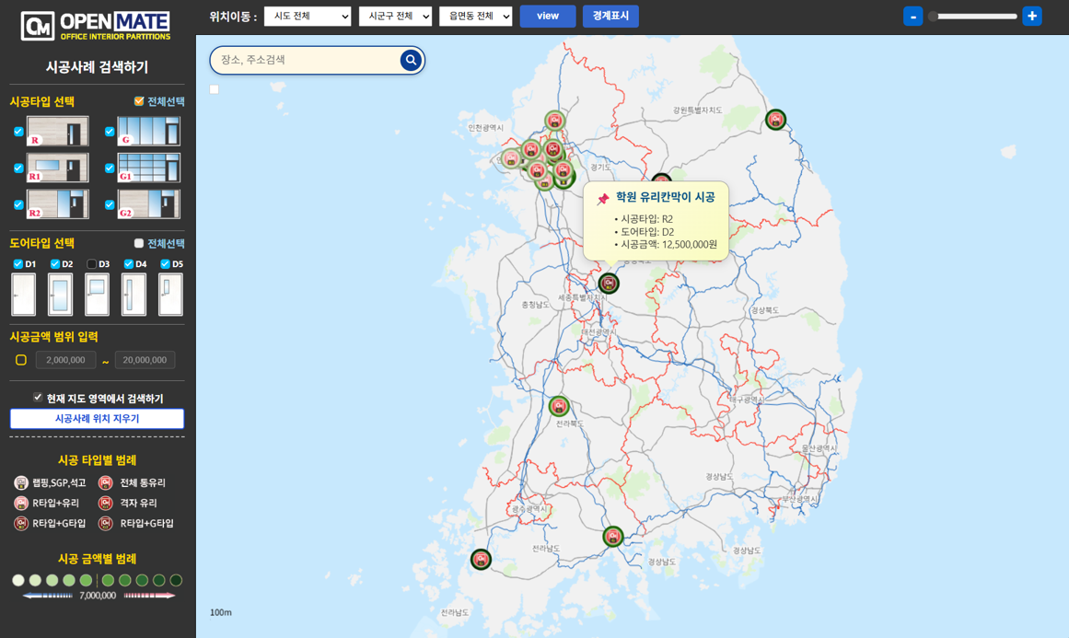Click the map marker near Gangwon east coast
The width and height of the screenshot is (1069, 638).
click(775, 120)
